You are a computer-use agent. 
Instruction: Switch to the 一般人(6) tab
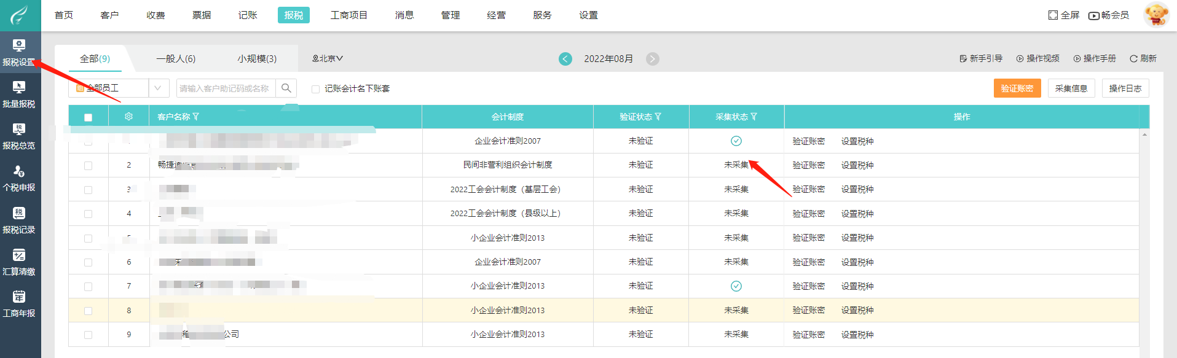pos(176,59)
